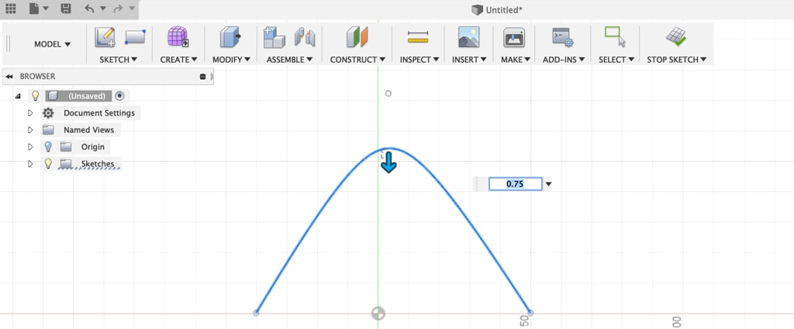
Task: Click the curve's right endpoint
Action: click(530, 313)
